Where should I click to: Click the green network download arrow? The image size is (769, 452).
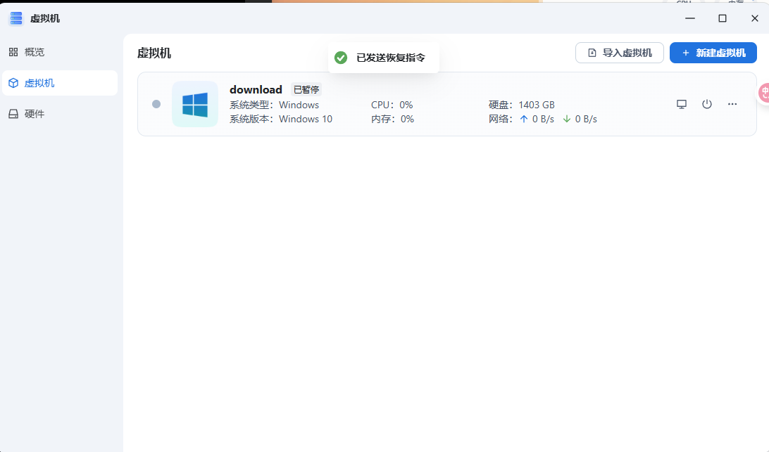[x=566, y=120]
